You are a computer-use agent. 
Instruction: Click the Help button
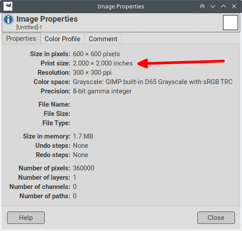[26, 218]
